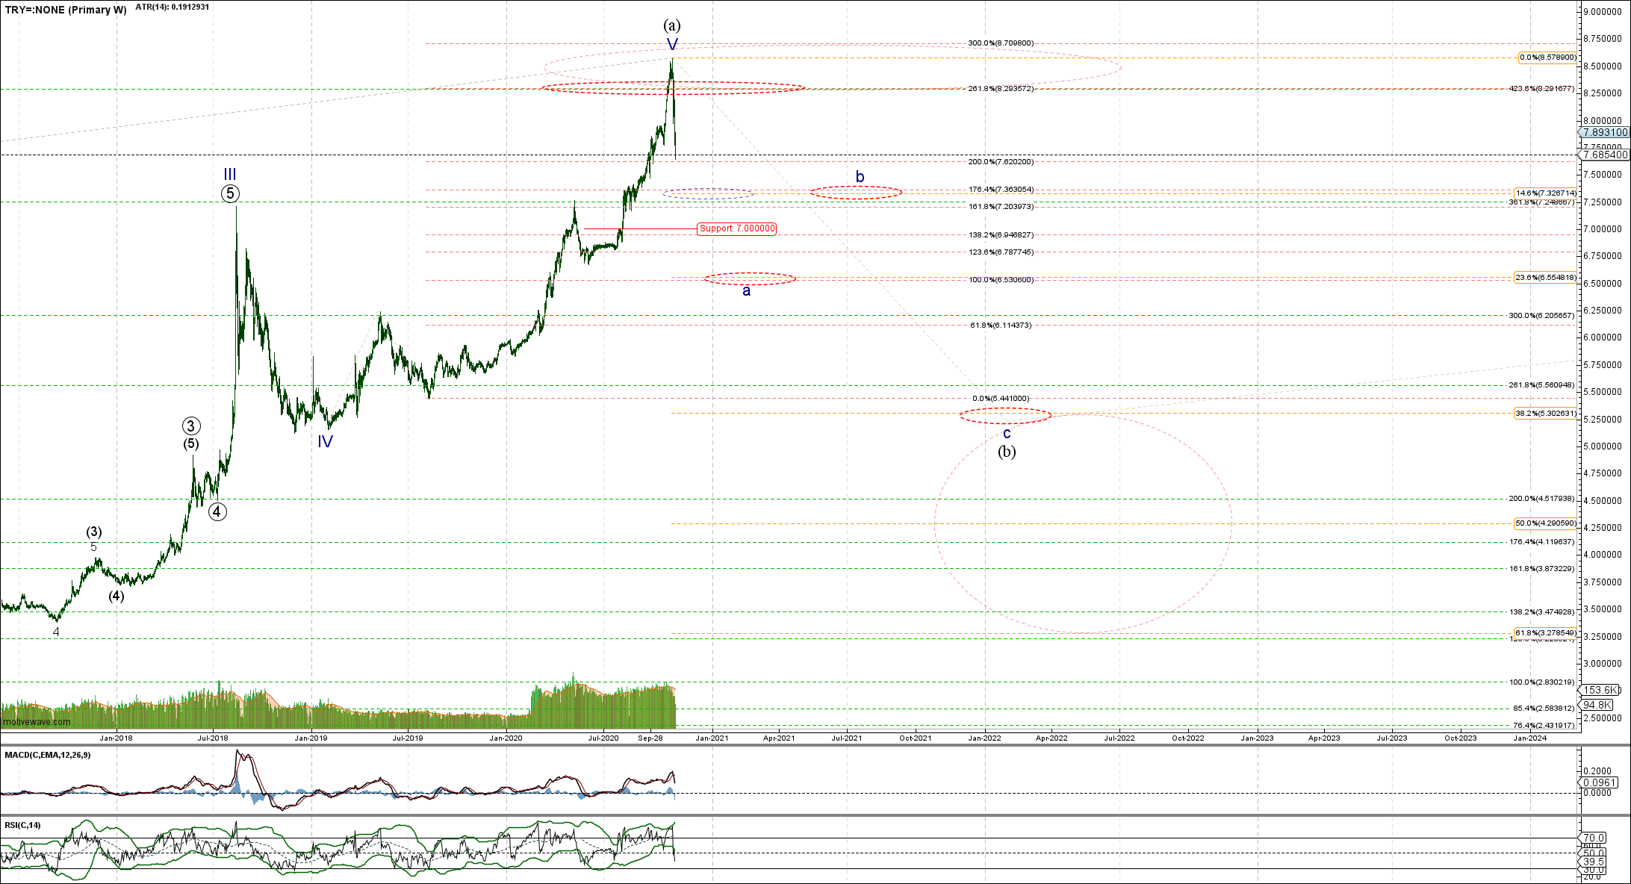Click the red ellipse above blue c
This screenshot has width=1631, height=884.
[x=1005, y=416]
